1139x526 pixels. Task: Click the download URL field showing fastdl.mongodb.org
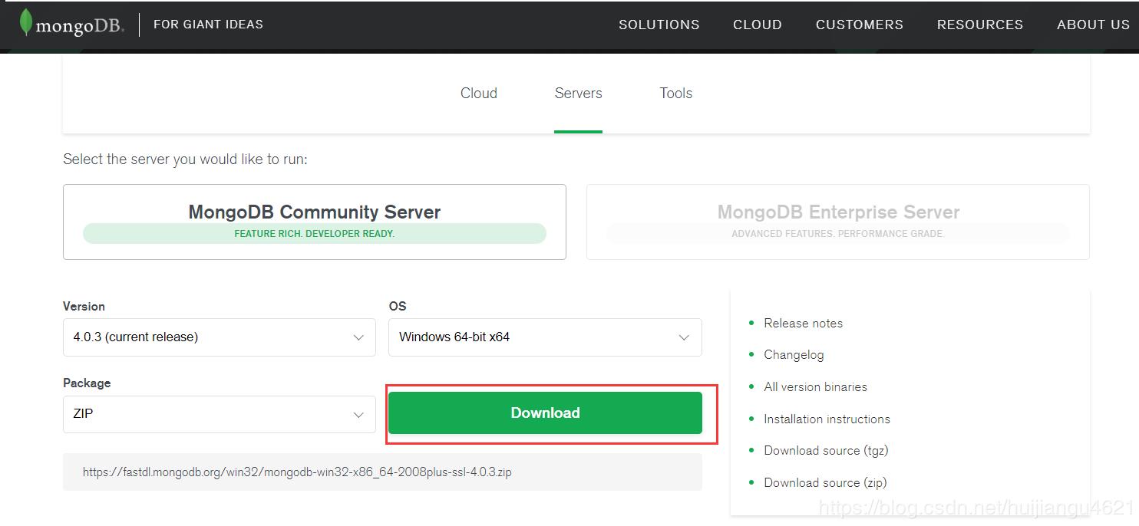tap(382, 472)
